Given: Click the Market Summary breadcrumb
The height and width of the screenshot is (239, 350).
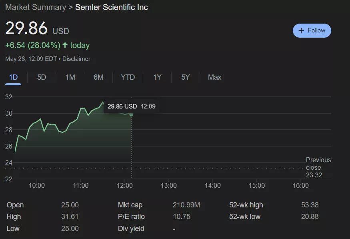Looking at the screenshot, I should [36, 7].
